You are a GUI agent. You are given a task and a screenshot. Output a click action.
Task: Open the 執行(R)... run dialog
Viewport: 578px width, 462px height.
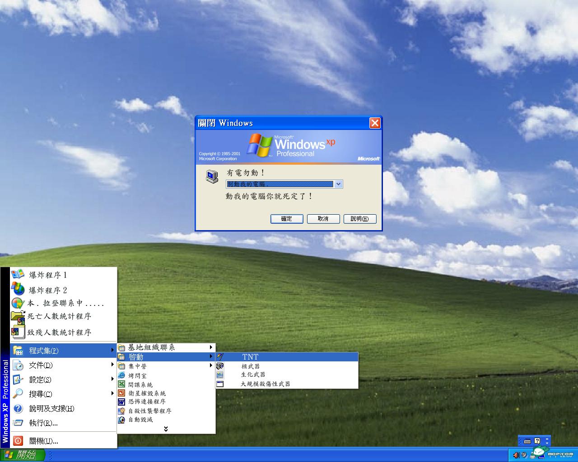pos(64,423)
